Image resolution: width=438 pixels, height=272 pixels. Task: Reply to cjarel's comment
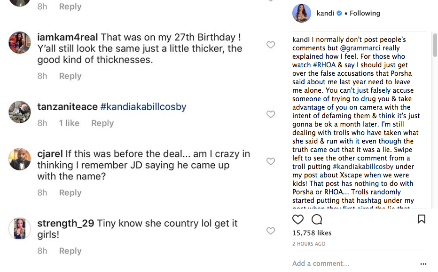(70, 192)
